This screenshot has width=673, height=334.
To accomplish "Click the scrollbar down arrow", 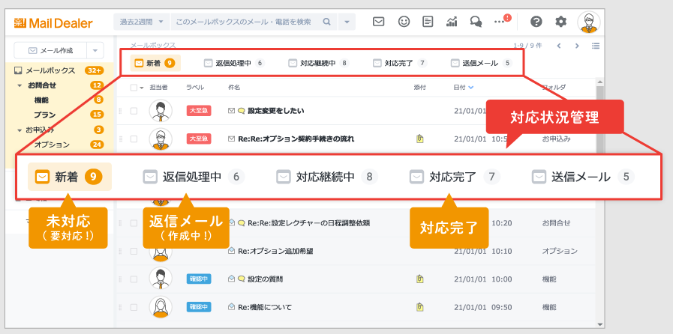I will click(600, 324).
